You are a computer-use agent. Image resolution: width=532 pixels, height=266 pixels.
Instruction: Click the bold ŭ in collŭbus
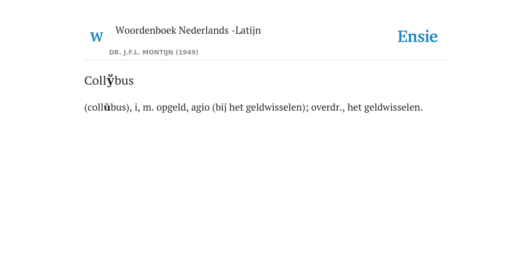(x=107, y=108)
